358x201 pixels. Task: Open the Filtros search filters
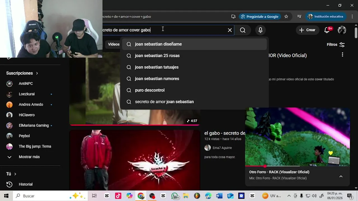(336, 45)
